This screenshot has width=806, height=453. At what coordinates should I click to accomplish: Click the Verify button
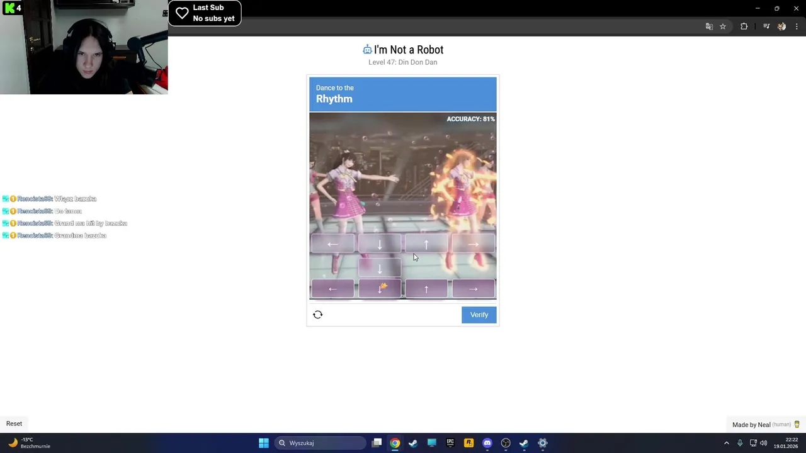[x=479, y=315]
